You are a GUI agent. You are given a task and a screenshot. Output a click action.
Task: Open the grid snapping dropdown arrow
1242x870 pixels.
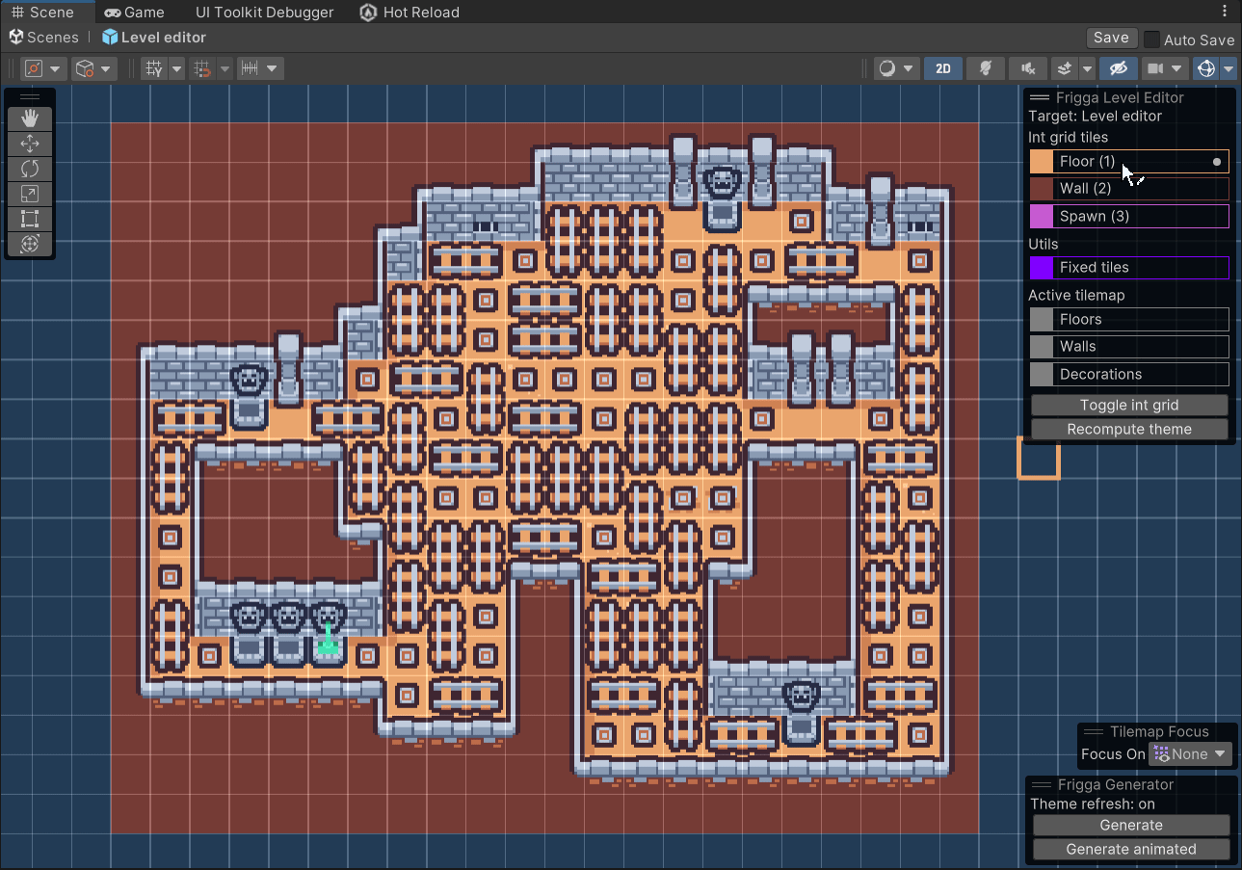[225, 68]
